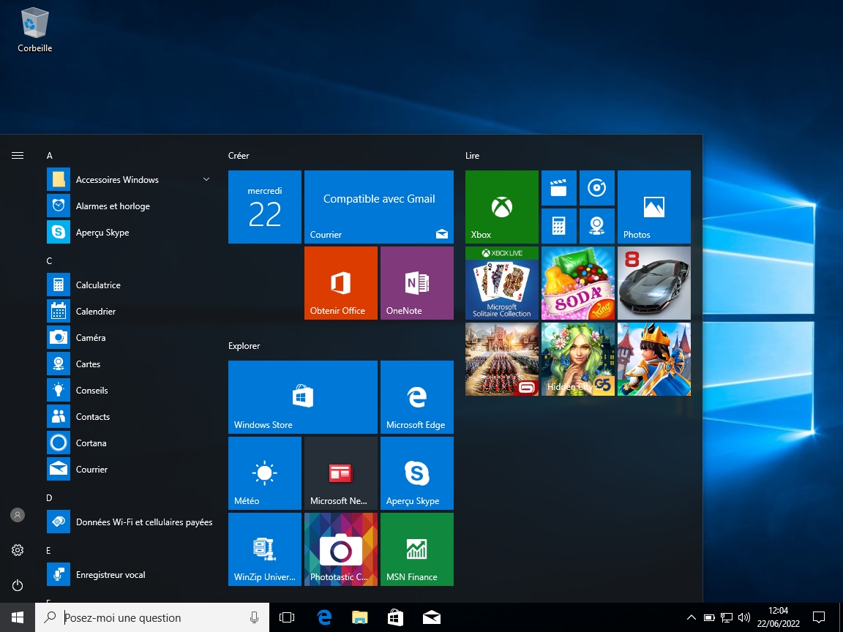Select the Lire tile group title
843x632 pixels.
pos(473,155)
